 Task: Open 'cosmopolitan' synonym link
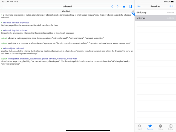tap(13, 59)
